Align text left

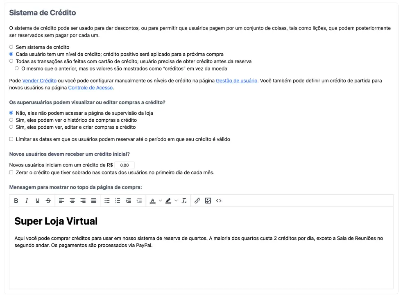(61, 201)
